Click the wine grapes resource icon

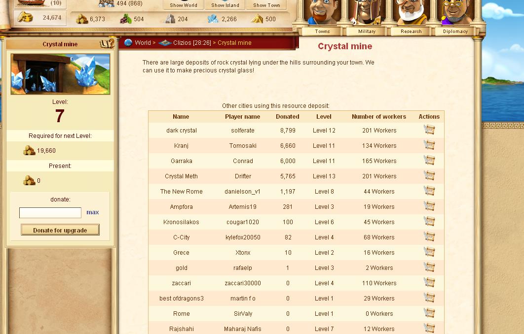(126, 19)
